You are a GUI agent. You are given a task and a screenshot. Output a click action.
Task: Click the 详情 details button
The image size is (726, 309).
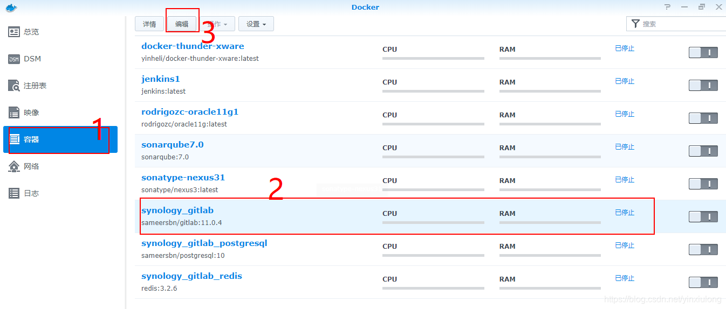(x=149, y=24)
